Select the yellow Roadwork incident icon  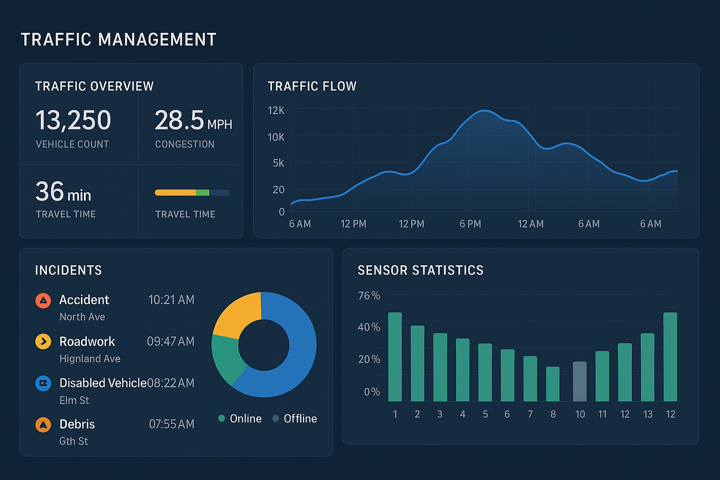(43, 342)
